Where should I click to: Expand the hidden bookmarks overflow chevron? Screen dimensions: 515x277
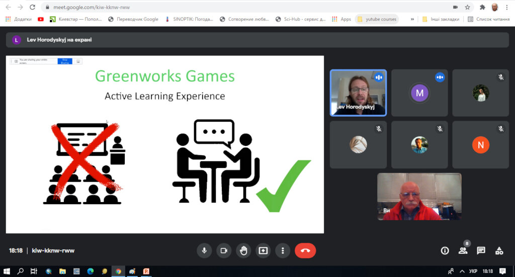pyautogui.click(x=412, y=19)
